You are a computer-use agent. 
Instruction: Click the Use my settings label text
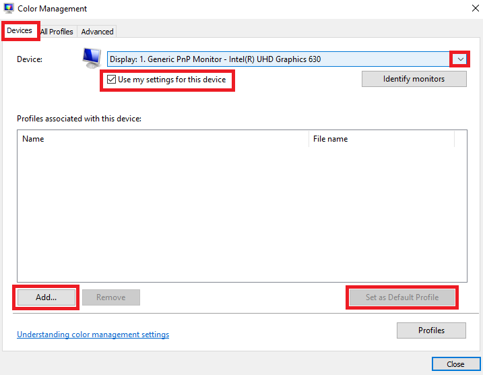[172, 80]
